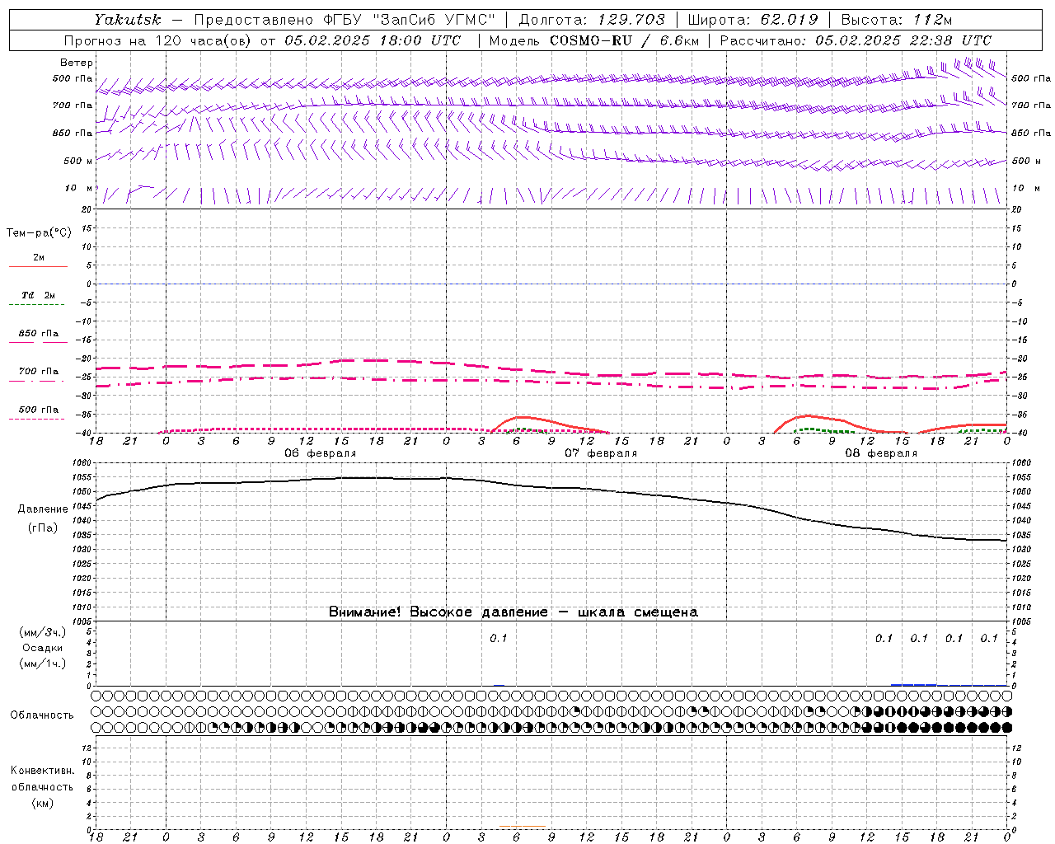
Task: Select the 'Предоставлено ФГБУ "ЗапСиб УГМС"' text
Action: [345, 19]
